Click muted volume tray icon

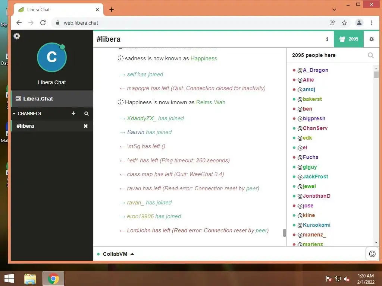coord(347,279)
